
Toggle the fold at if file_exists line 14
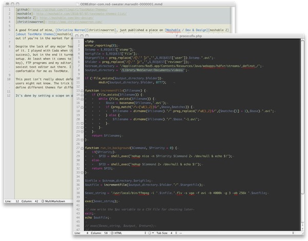point(82,95)
